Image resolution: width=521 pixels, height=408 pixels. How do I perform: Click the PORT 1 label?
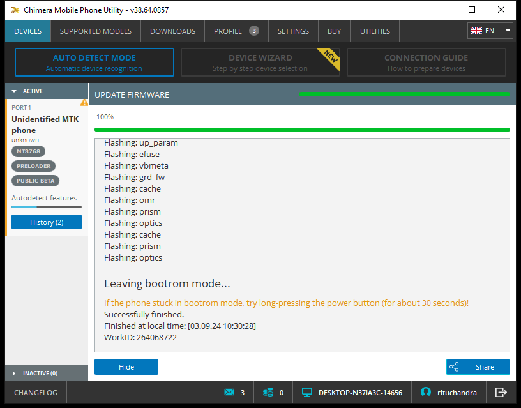click(21, 108)
